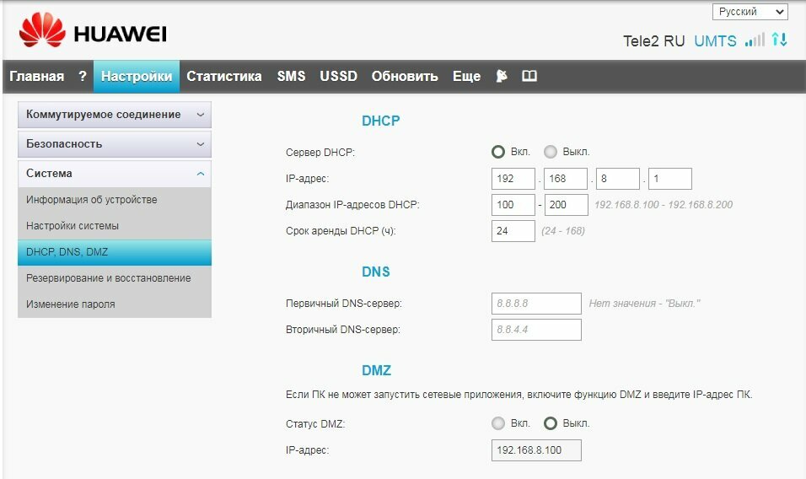Enable DHCP server with Вкл. radio
The height and width of the screenshot is (479, 806).
[498, 152]
